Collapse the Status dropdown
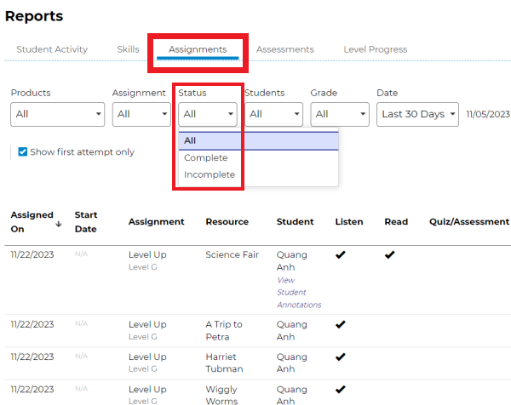Screen dimensions: 511x405 click(208, 114)
